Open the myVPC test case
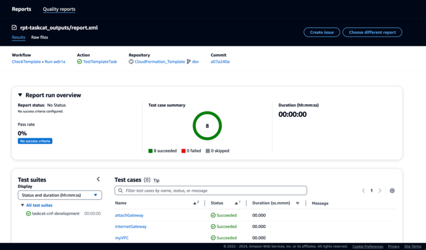Image resolution: width=426 pixels, height=250 pixels. pyautogui.click(x=122, y=238)
